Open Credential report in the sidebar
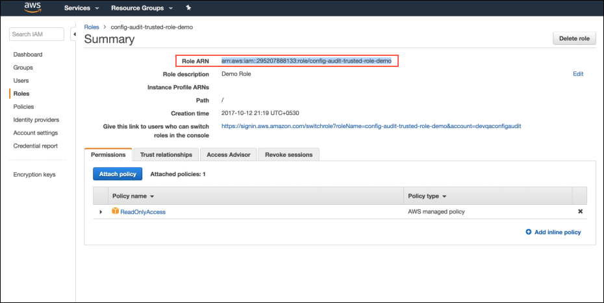 (x=36, y=146)
